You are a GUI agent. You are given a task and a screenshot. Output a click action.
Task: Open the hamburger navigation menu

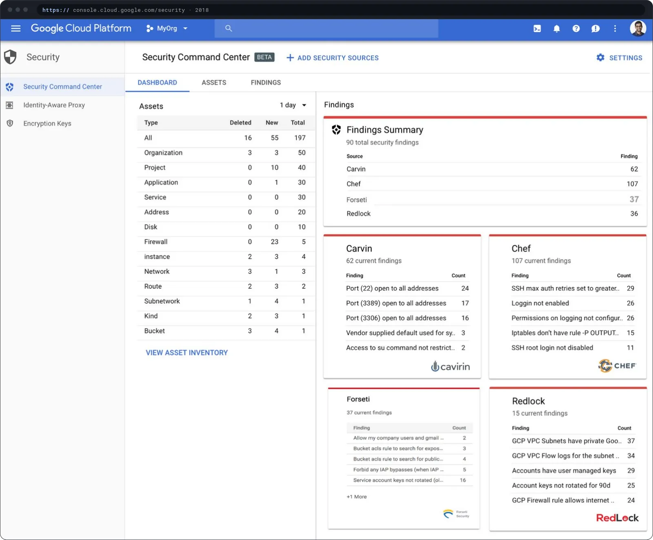point(16,28)
